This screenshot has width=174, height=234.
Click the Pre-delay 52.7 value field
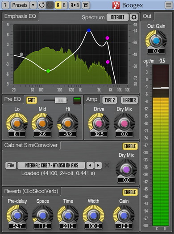[x=17, y=226]
